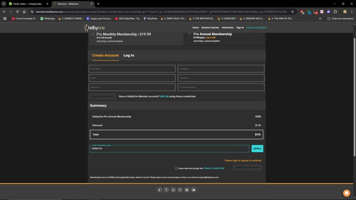Open the orange chat support bubble
The height and width of the screenshot is (200, 356).
tap(347, 193)
